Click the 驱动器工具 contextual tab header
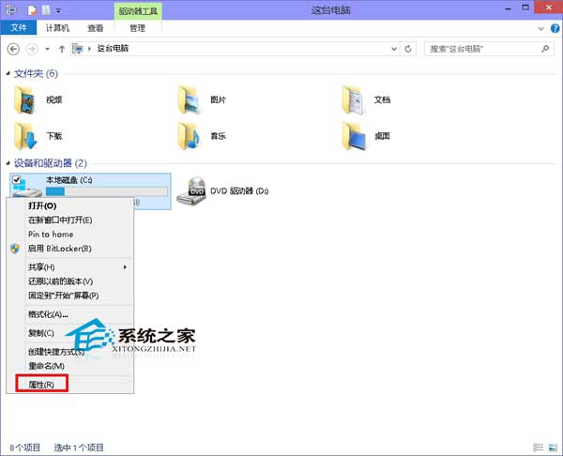The height and width of the screenshot is (456, 563). click(138, 10)
